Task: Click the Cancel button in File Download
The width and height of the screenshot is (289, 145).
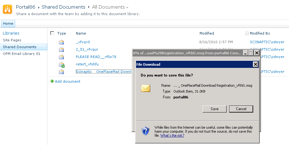Action: pos(241,109)
